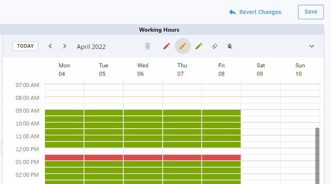The height and width of the screenshot is (184, 331).
Task: Select the Thu 07 column header
Action: click(182, 70)
